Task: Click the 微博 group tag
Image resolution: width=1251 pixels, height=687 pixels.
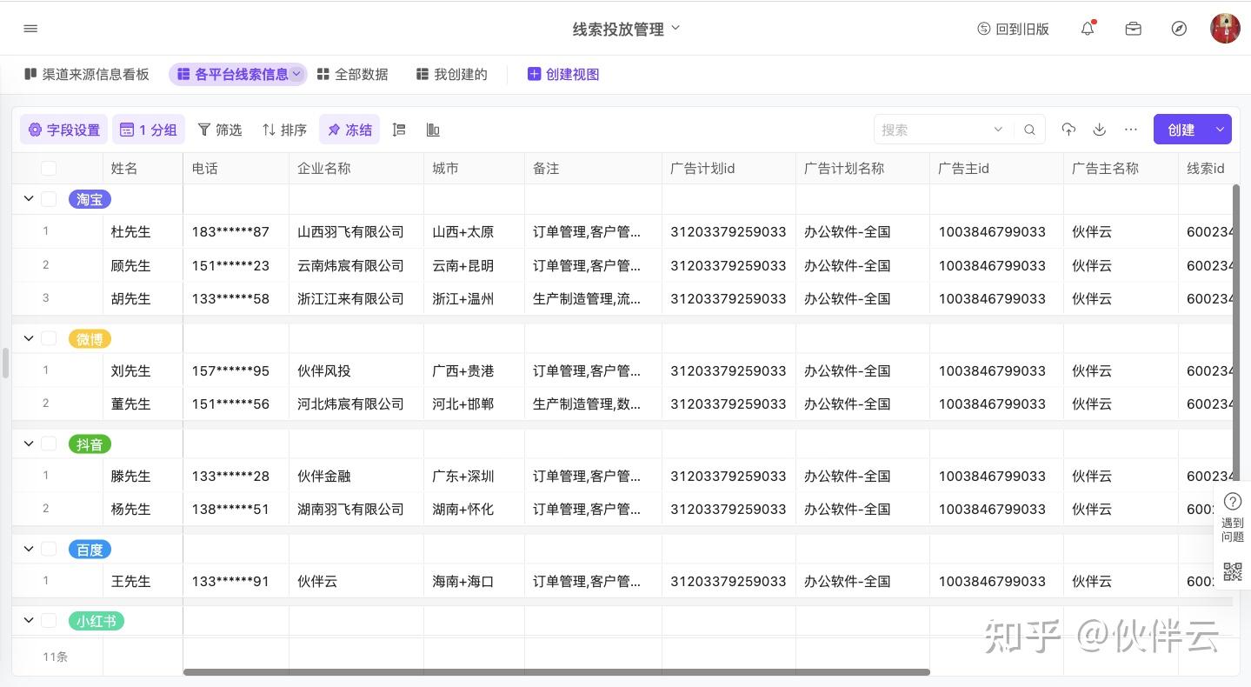Action: (x=90, y=339)
